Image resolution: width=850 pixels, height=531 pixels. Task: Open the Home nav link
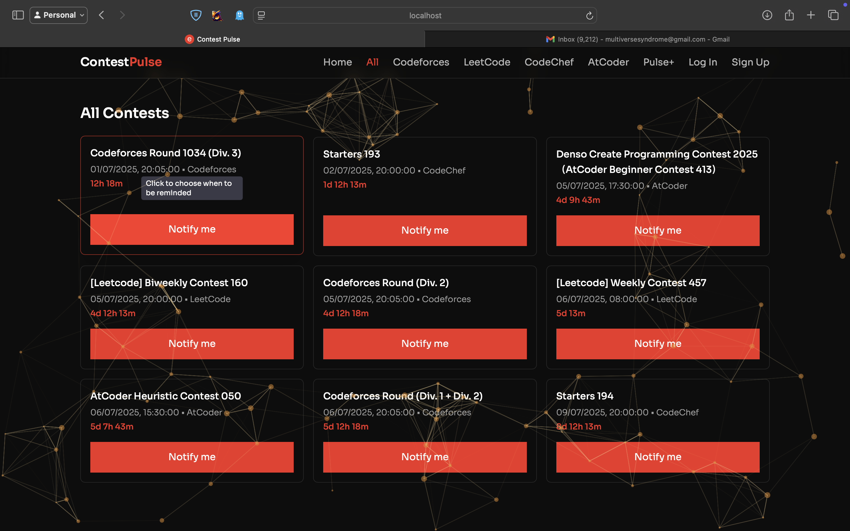click(338, 62)
